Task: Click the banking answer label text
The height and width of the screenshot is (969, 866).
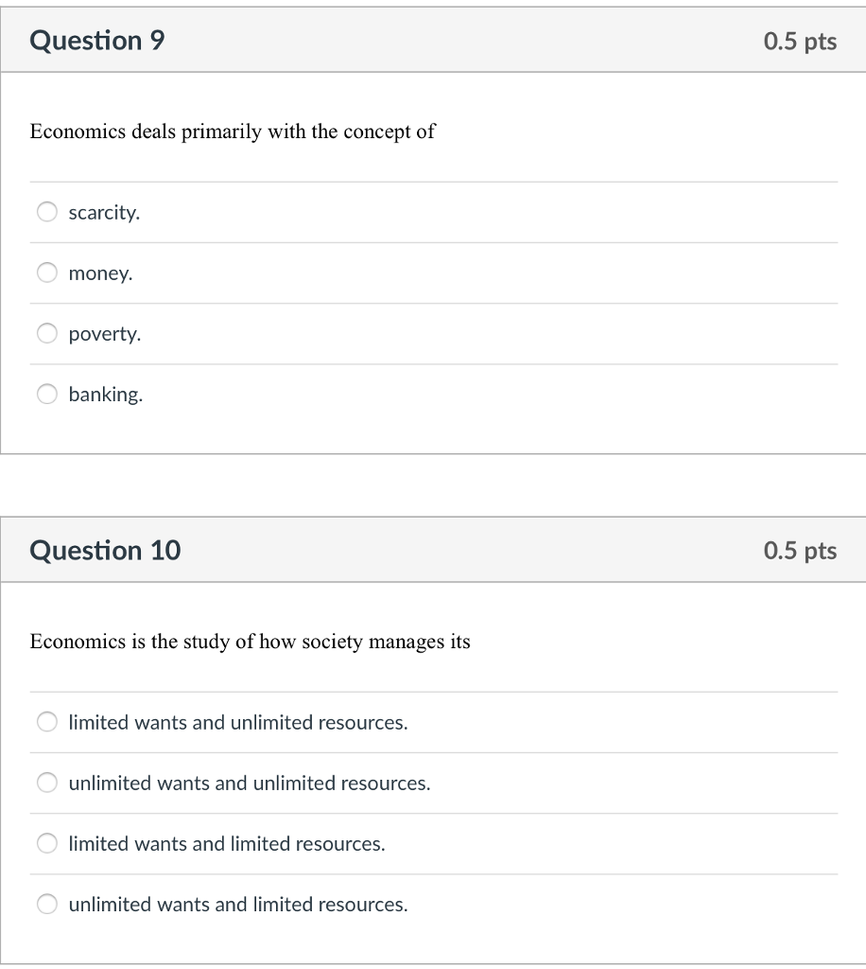Action: point(105,394)
